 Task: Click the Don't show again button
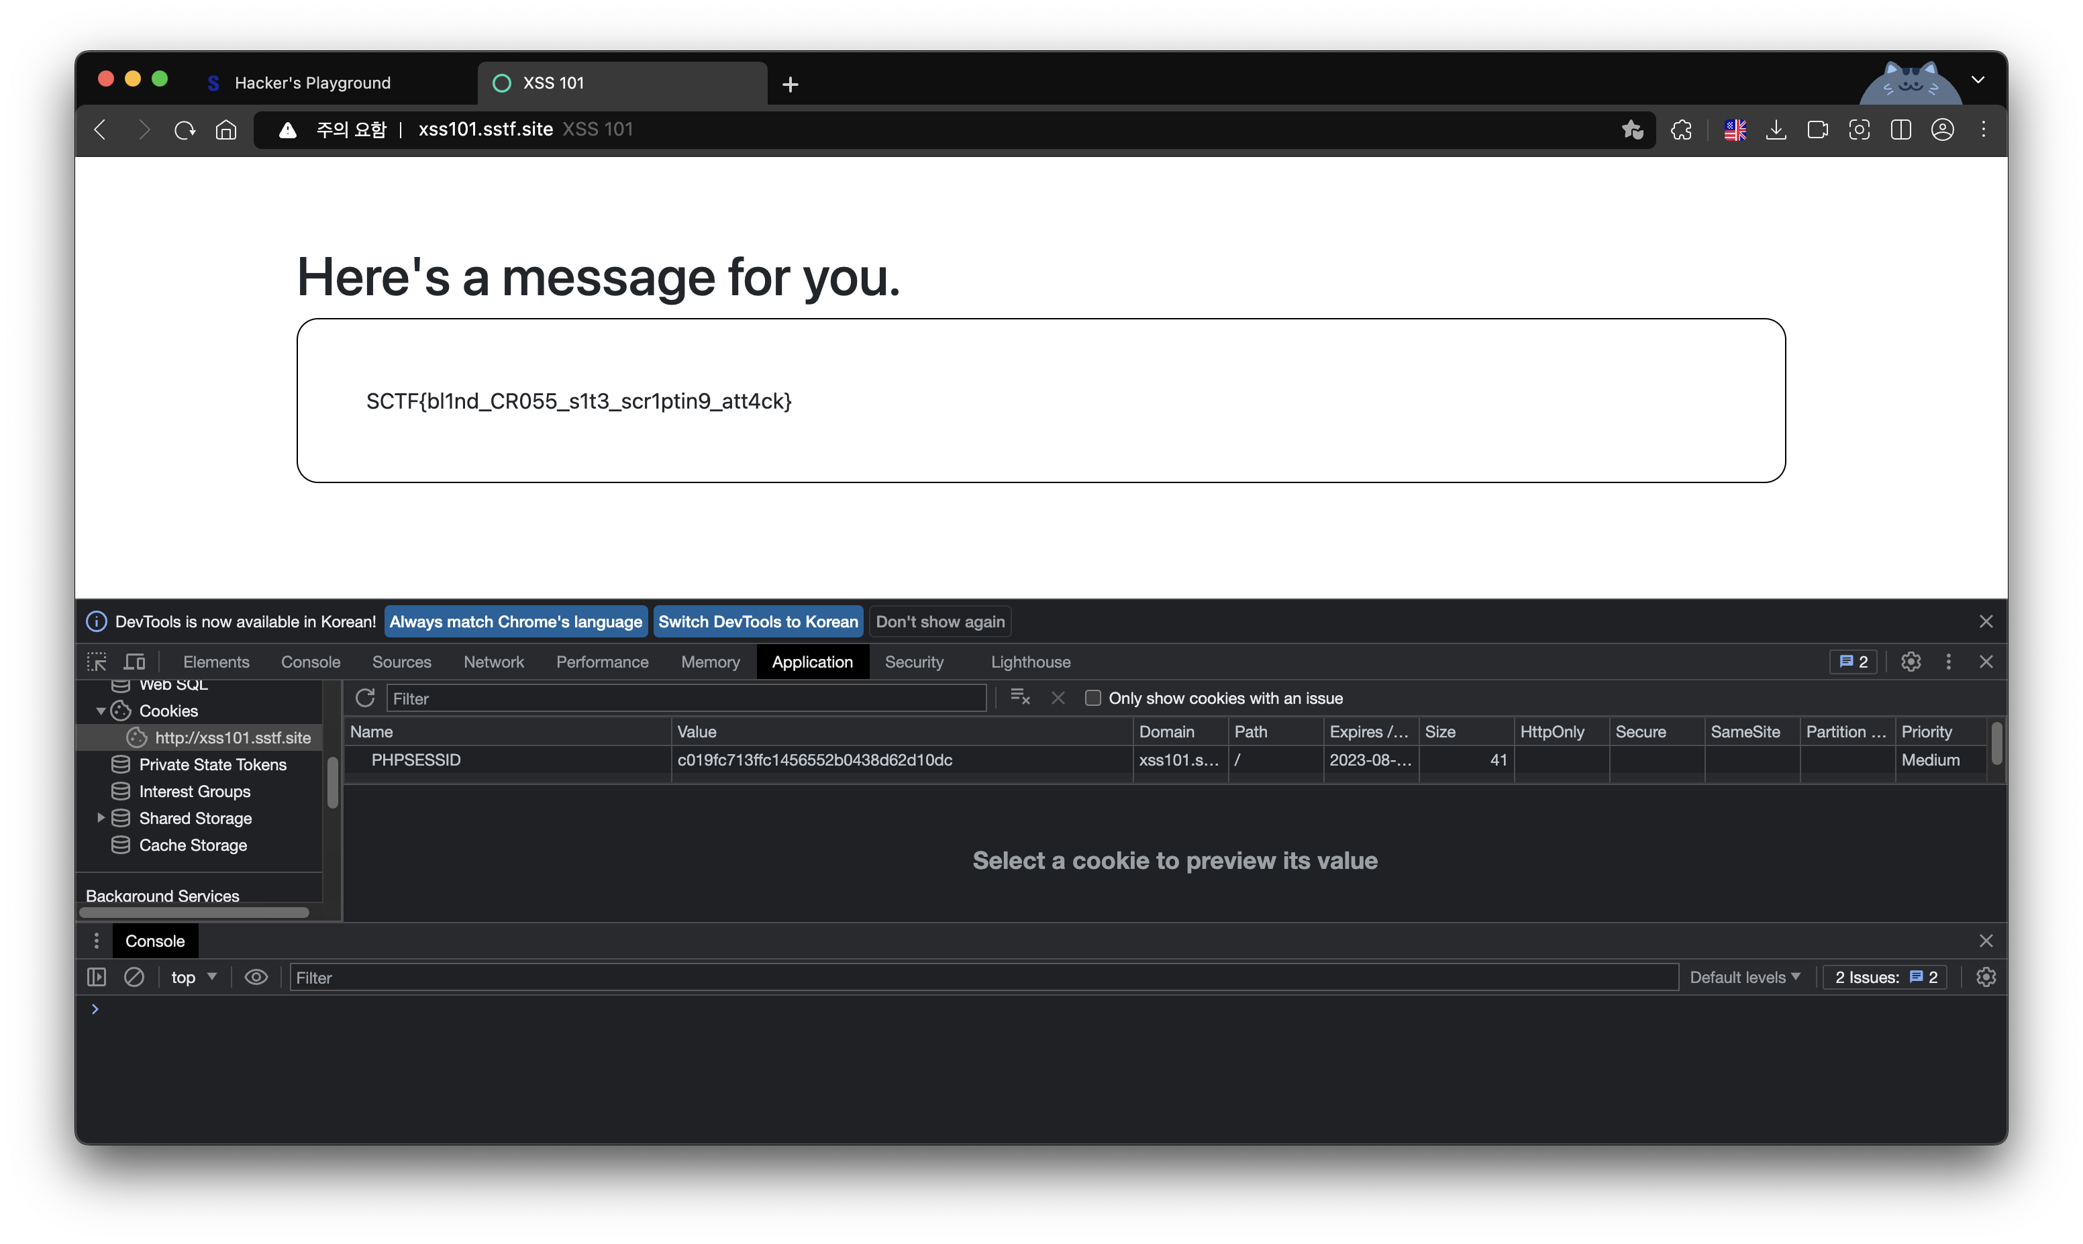pyautogui.click(x=939, y=622)
